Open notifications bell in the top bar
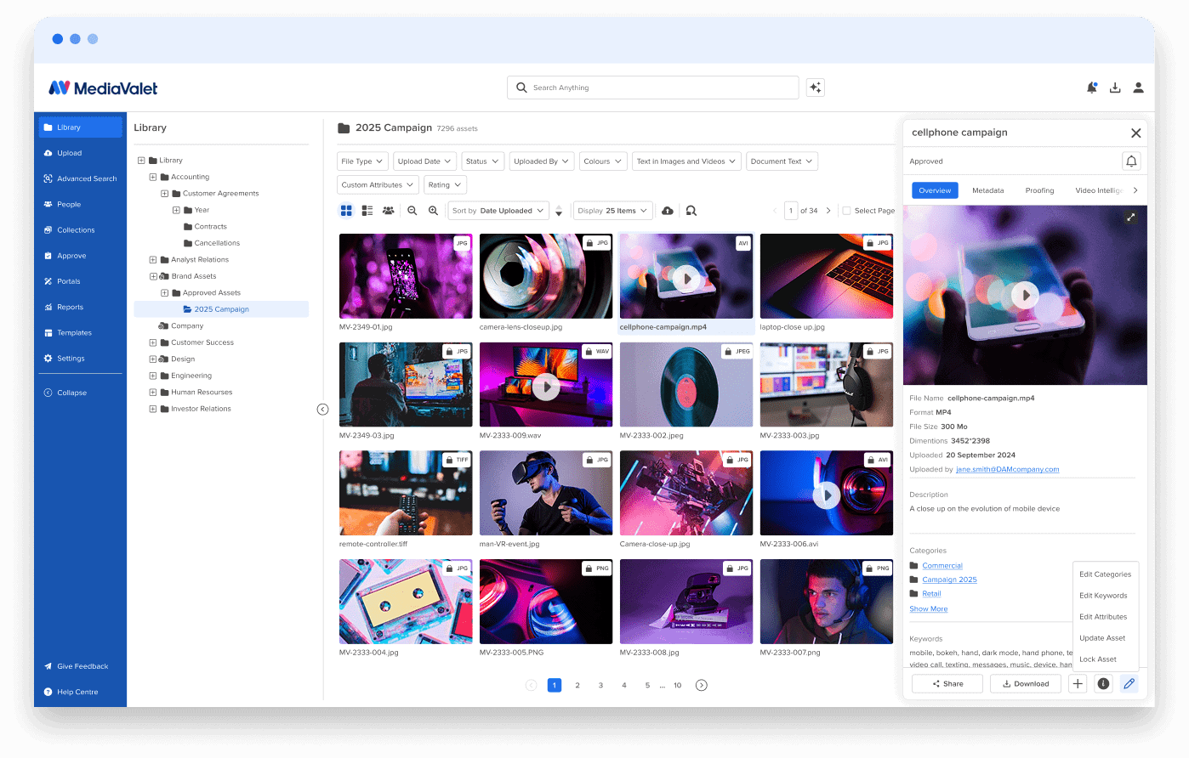The height and width of the screenshot is (758, 1189). [x=1091, y=87]
